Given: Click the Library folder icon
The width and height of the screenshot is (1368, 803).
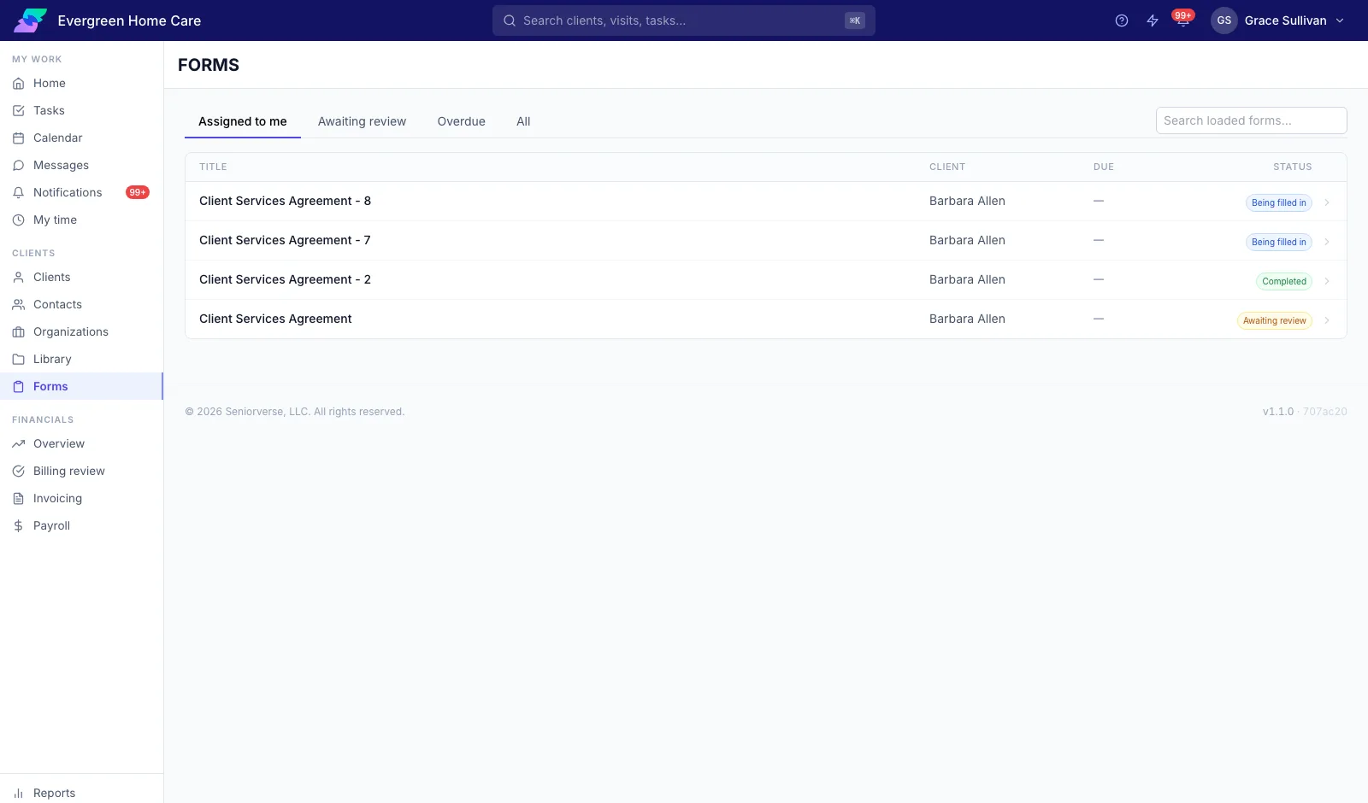Looking at the screenshot, I should coord(18,360).
